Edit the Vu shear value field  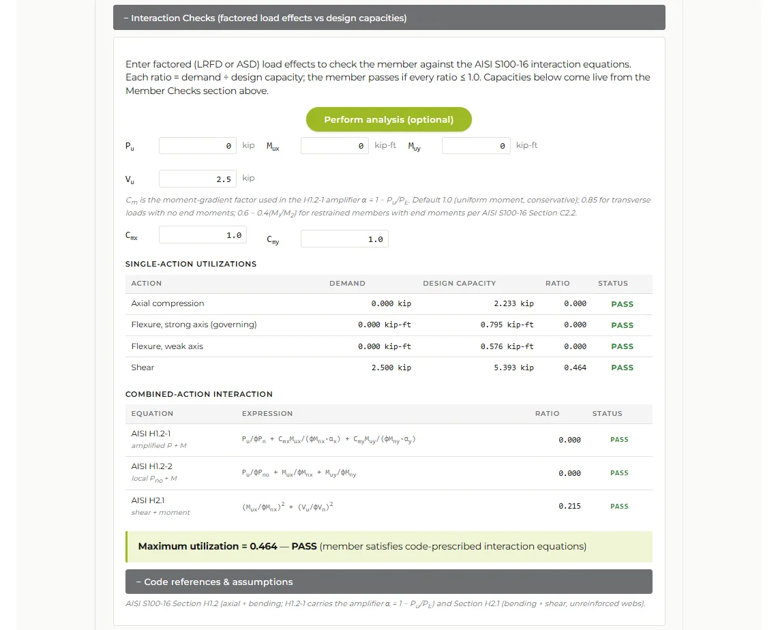click(x=198, y=179)
